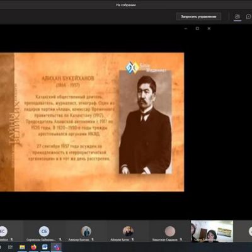Screen dimensions: 252x252
Task: Minimize the inner shared window
Action: pos(186,28)
